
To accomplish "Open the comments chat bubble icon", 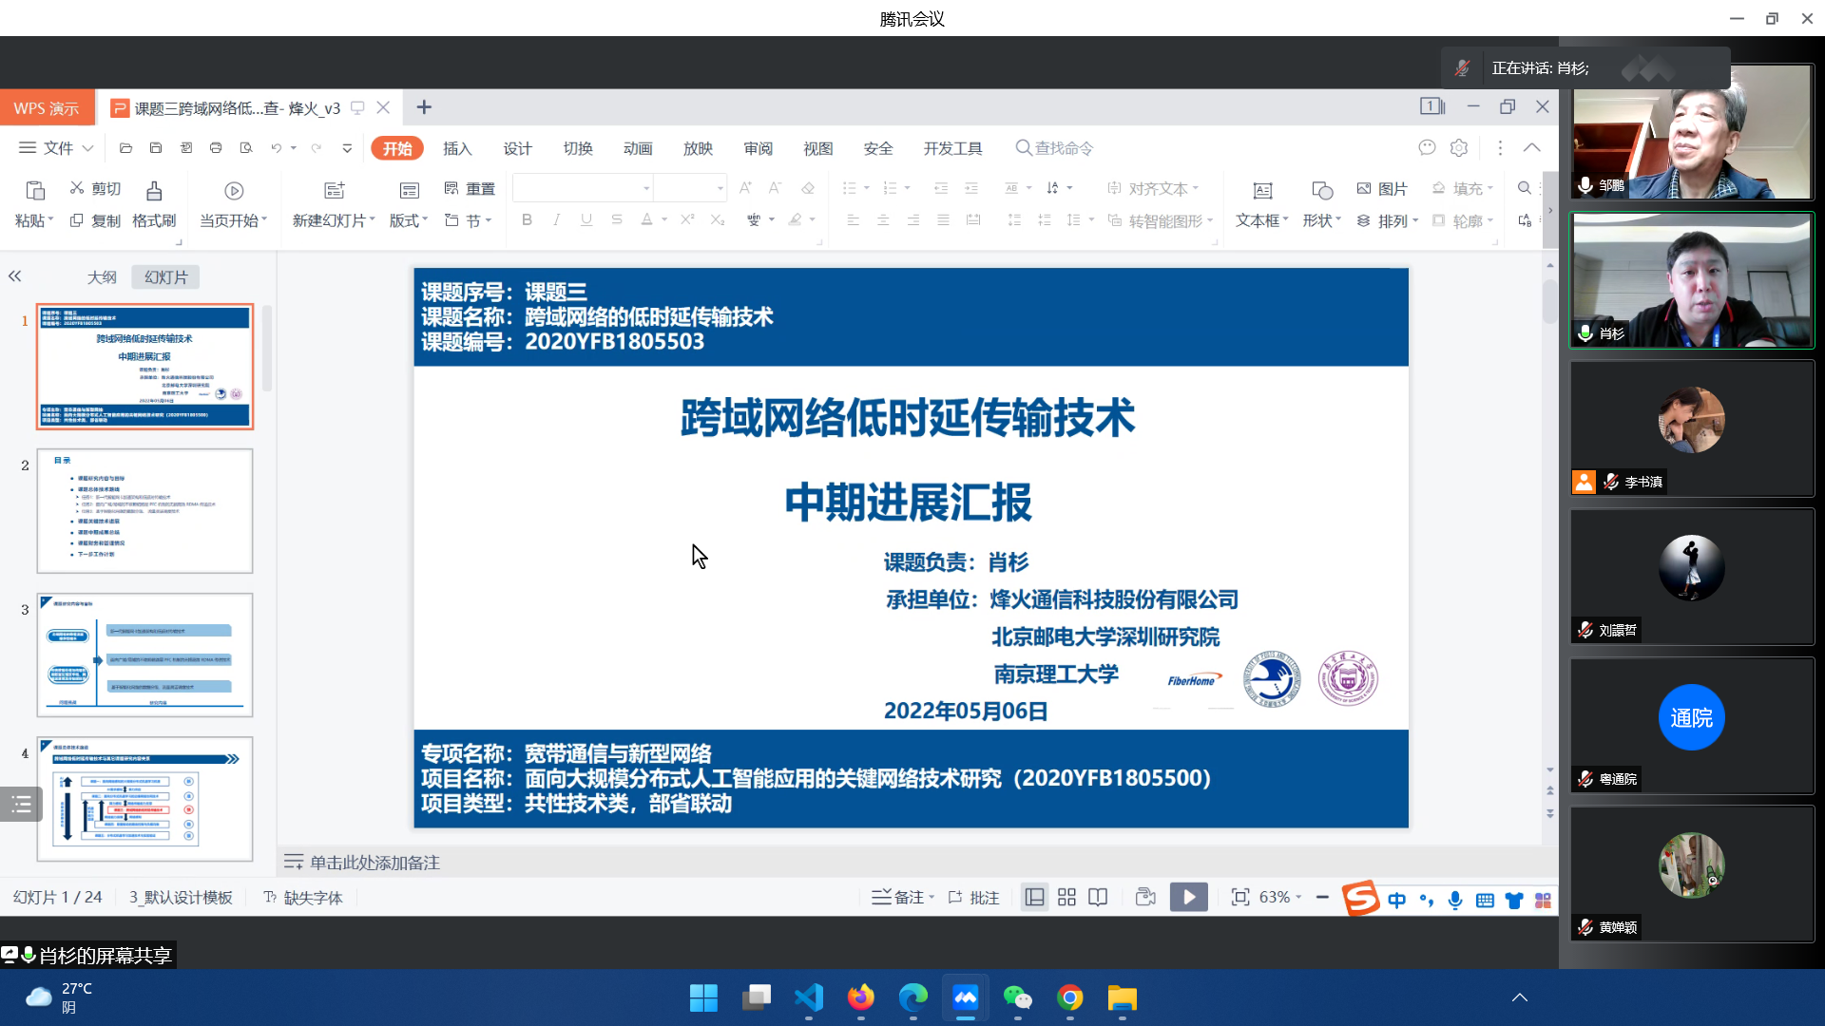I will click(x=1427, y=147).
